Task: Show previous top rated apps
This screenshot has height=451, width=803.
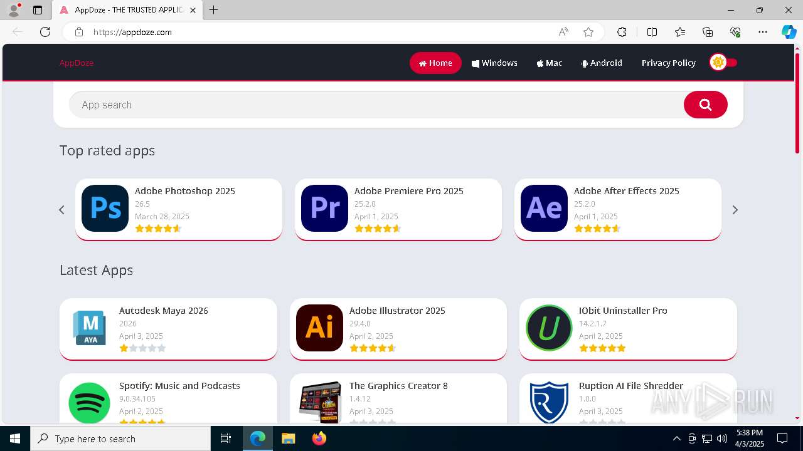Action: click(x=61, y=210)
